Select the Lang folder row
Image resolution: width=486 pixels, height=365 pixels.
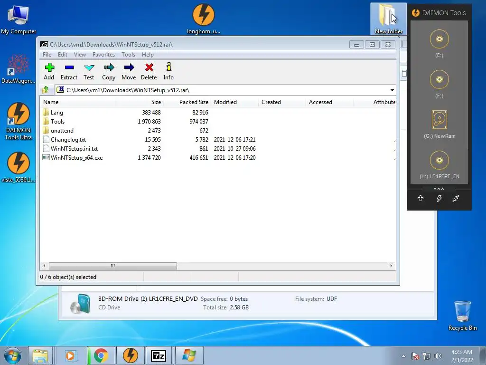coord(218,112)
